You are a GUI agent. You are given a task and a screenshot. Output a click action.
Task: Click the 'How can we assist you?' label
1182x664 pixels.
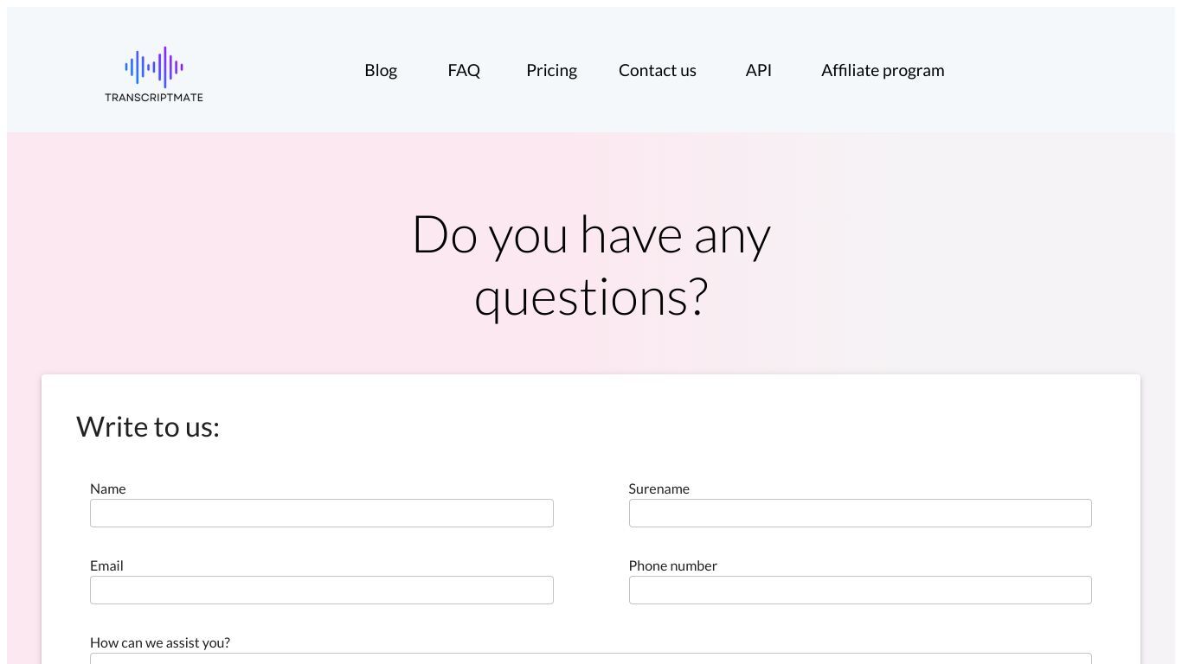point(160,642)
